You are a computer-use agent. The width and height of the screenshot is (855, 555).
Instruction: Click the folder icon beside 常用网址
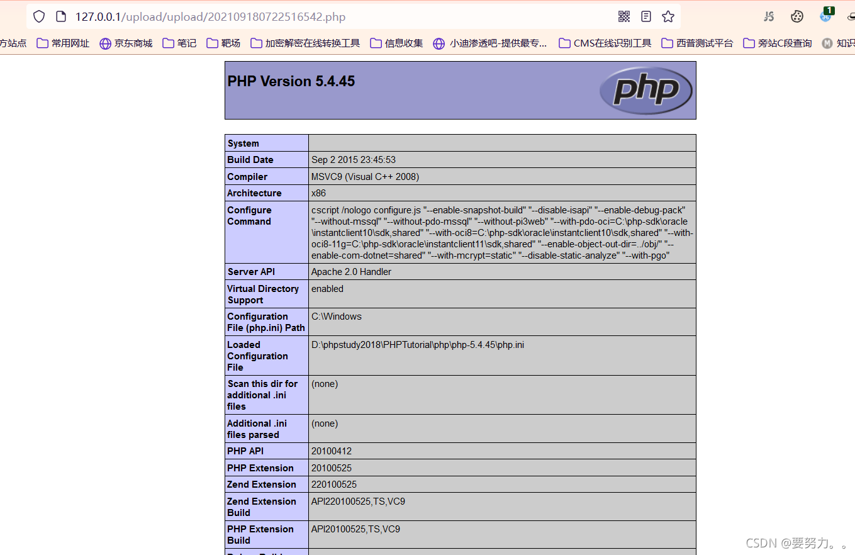point(42,43)
